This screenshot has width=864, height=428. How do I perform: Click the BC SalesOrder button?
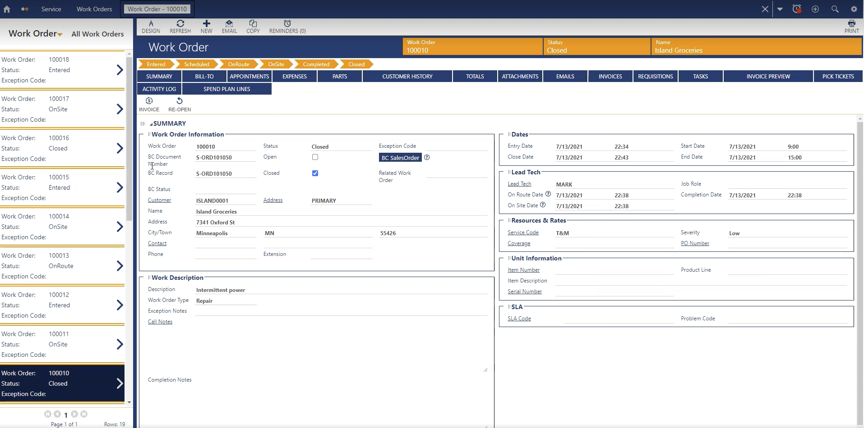tap(400, 157)
